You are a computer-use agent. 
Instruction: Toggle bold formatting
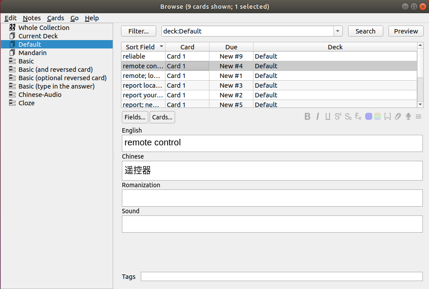click(x=307, y=116)
